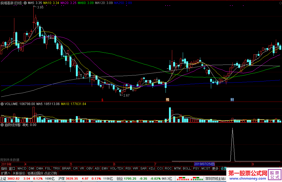Image resolution: width=282 pixels, height=182 pixels.
Task: Click the 皖维高新(日线) stock title
Action: (x=11, y=3)
